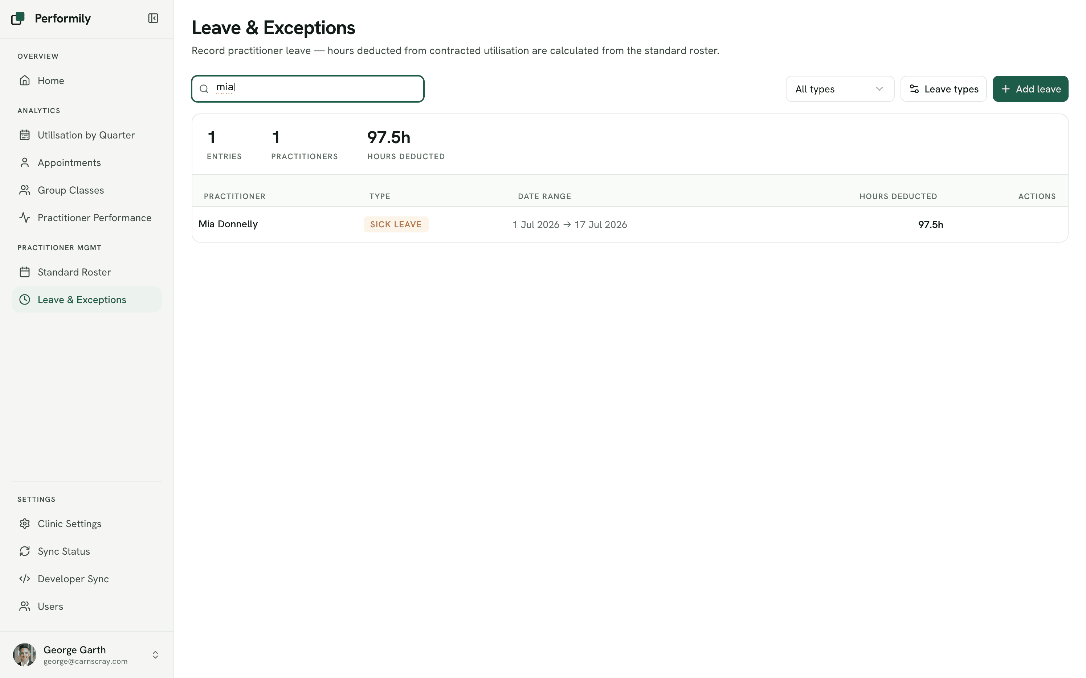Go to Utilisation by Quarter
Viewport: 1086px width, 678px height.
coord(87,135)
